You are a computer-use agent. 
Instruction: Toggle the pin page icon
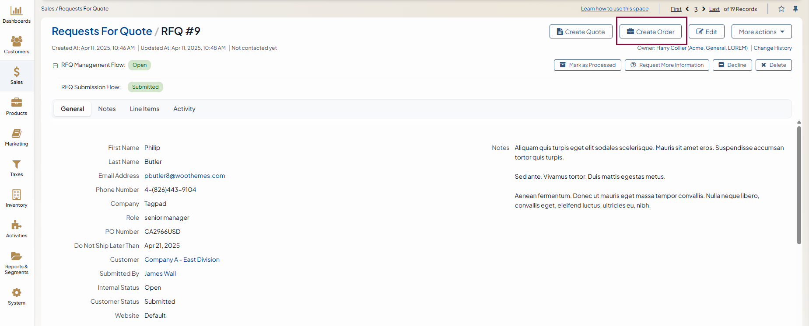tap(795, 9)
